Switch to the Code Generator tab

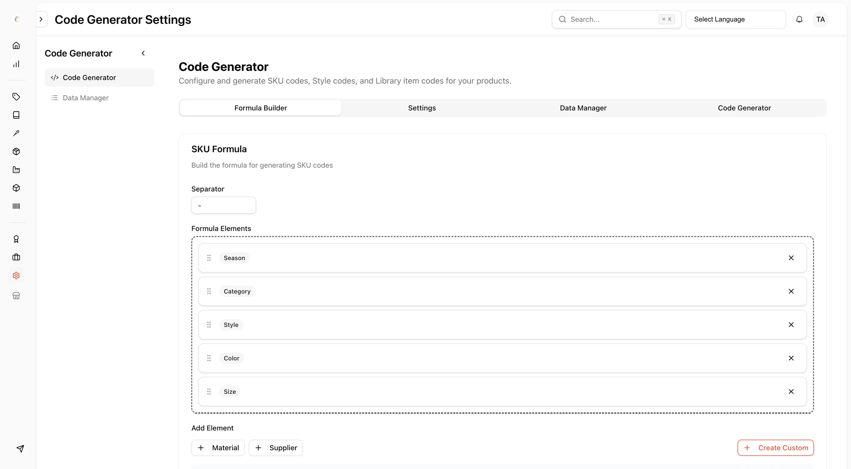[745, 108]
